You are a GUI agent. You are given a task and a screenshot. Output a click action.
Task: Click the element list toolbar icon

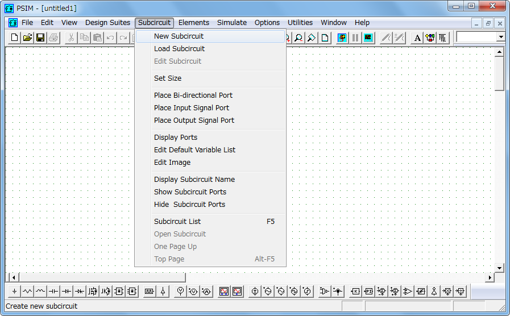point(442,38)
